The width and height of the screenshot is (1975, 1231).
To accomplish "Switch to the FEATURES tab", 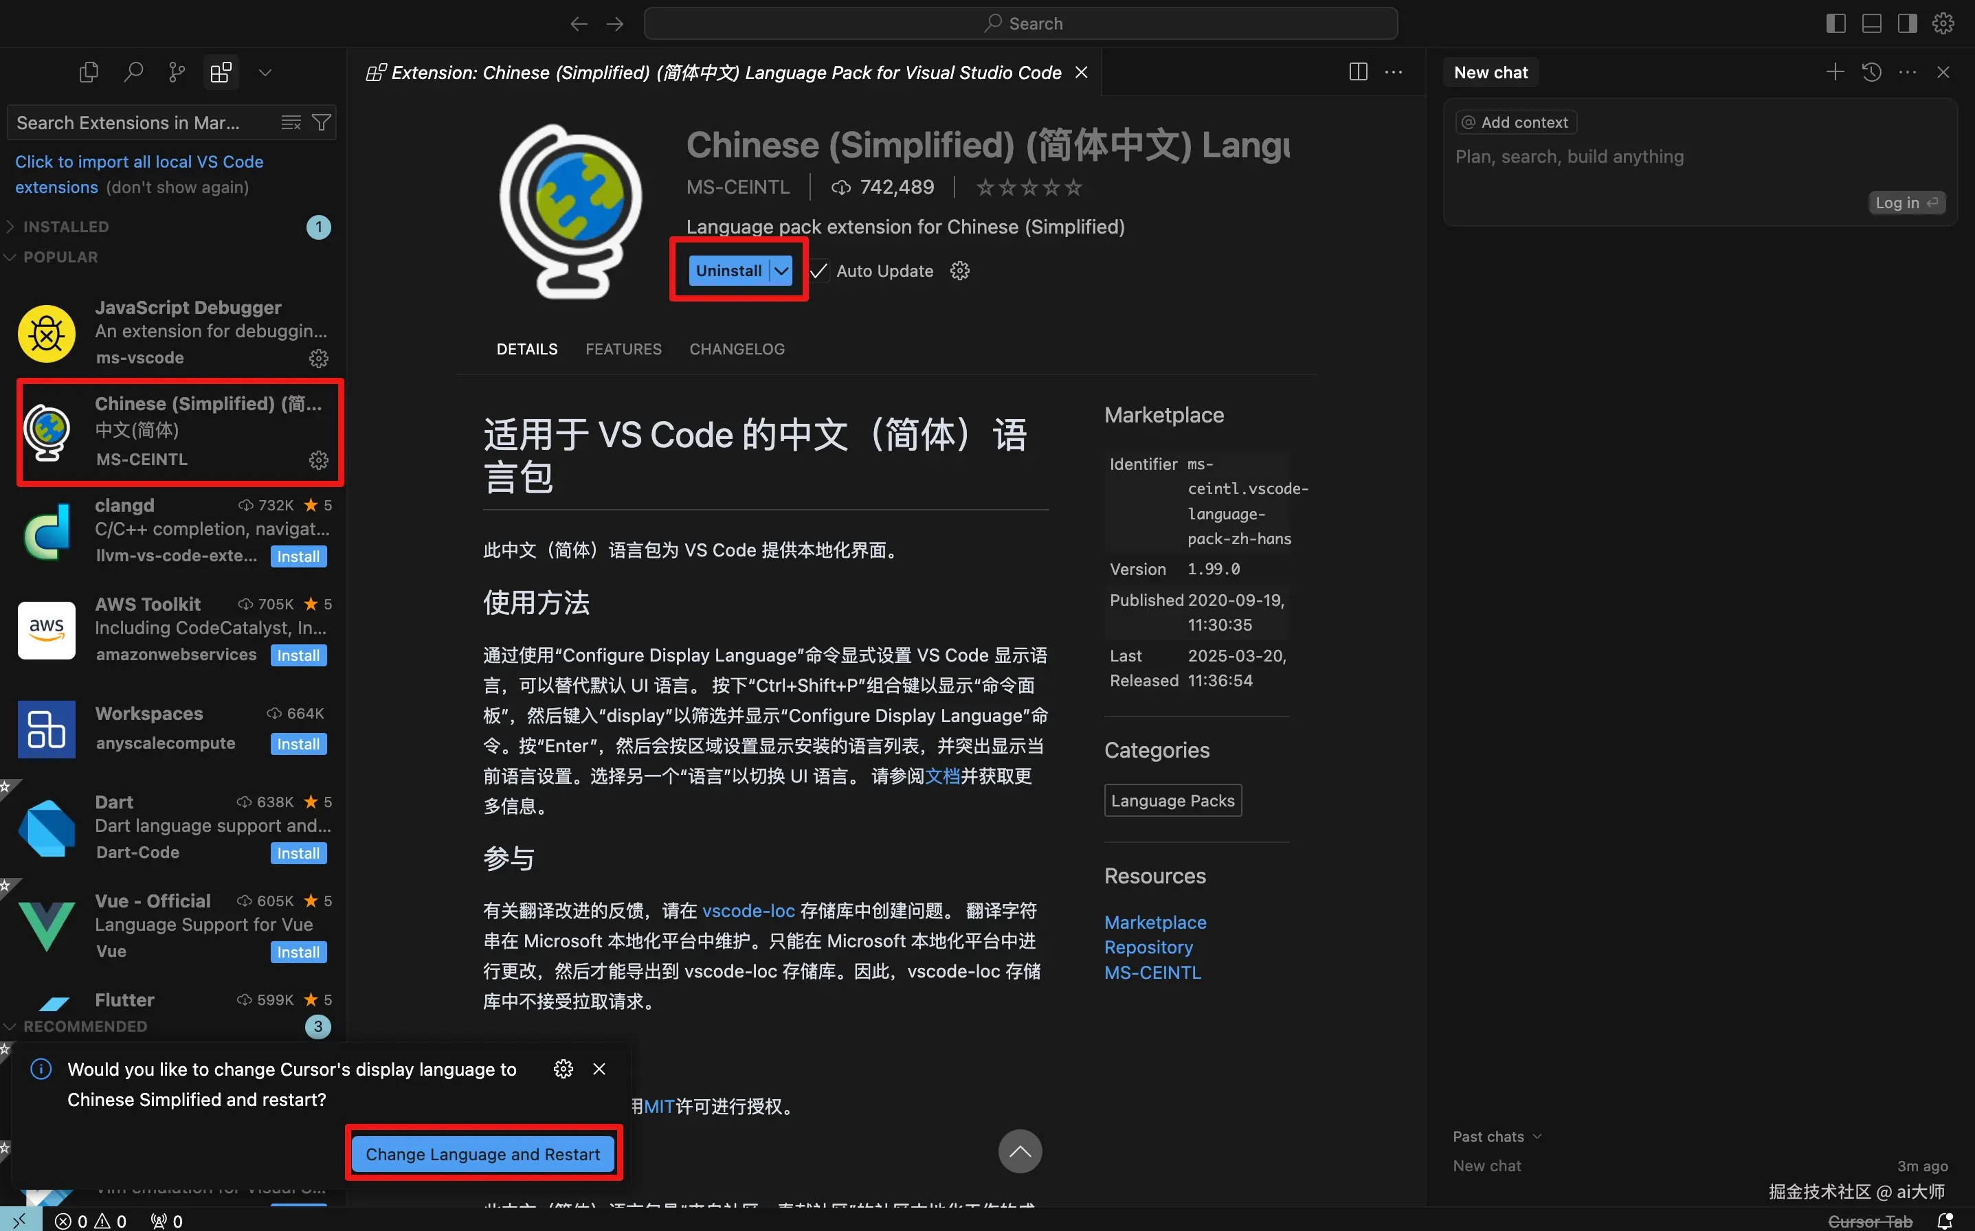I will pos(623,349).
